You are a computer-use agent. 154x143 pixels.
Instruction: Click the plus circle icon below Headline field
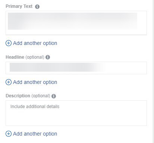[9, 82]
